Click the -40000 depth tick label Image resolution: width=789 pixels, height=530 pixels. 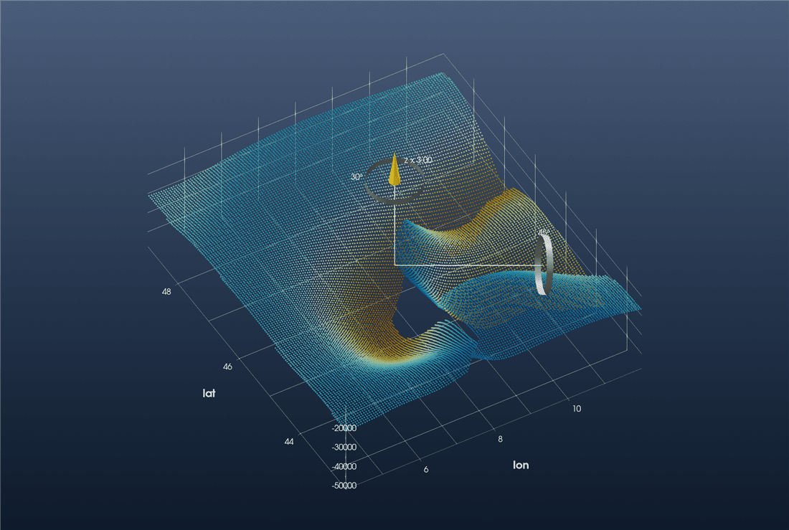pyautogui.click(x=344, y=466)
